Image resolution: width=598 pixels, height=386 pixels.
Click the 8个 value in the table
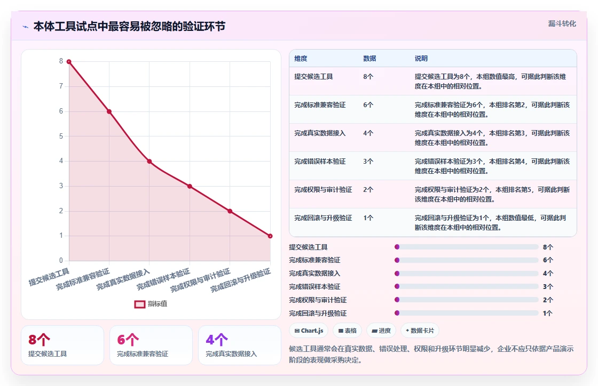click(x=368, y=77)
